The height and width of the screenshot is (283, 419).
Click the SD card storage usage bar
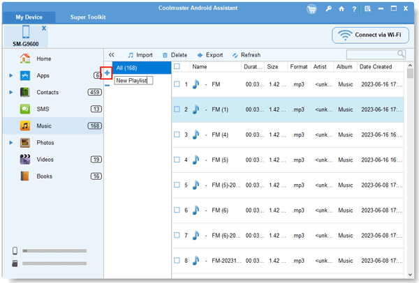54,263
